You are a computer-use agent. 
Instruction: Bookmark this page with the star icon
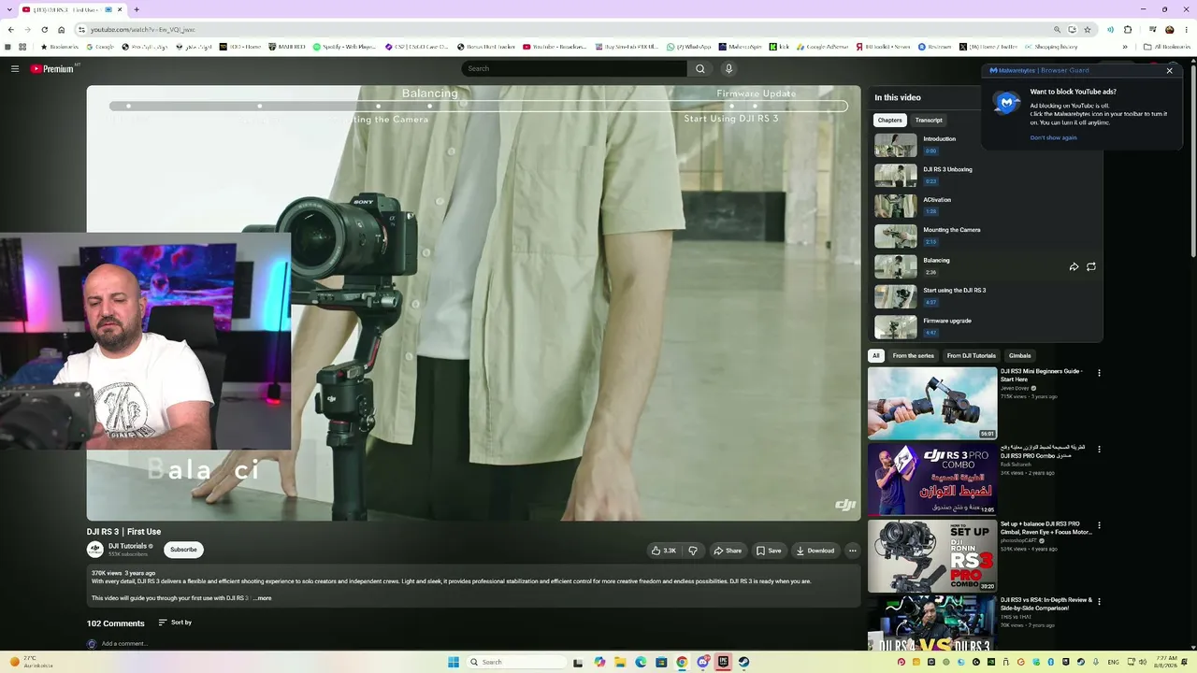[x=1088, y=29]
